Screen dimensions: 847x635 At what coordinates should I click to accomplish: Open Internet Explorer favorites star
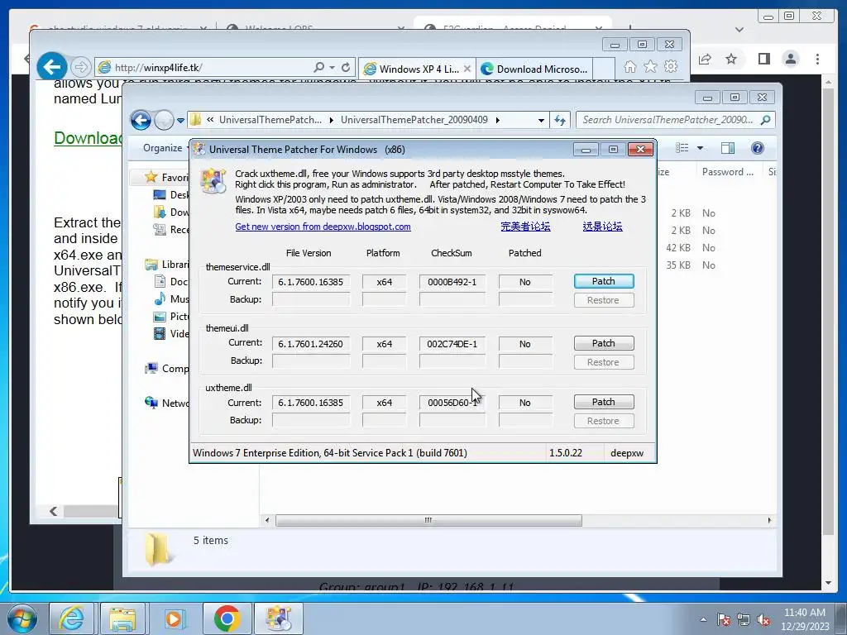coord(650,67)
